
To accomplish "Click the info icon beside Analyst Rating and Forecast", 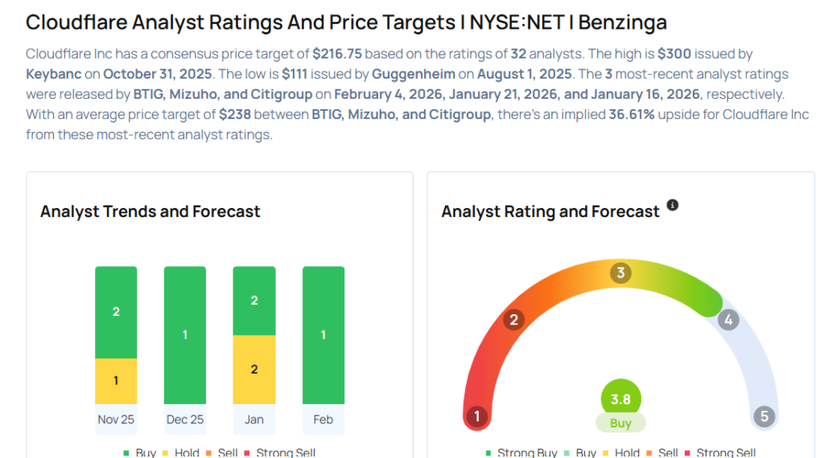I will [673, 205].
